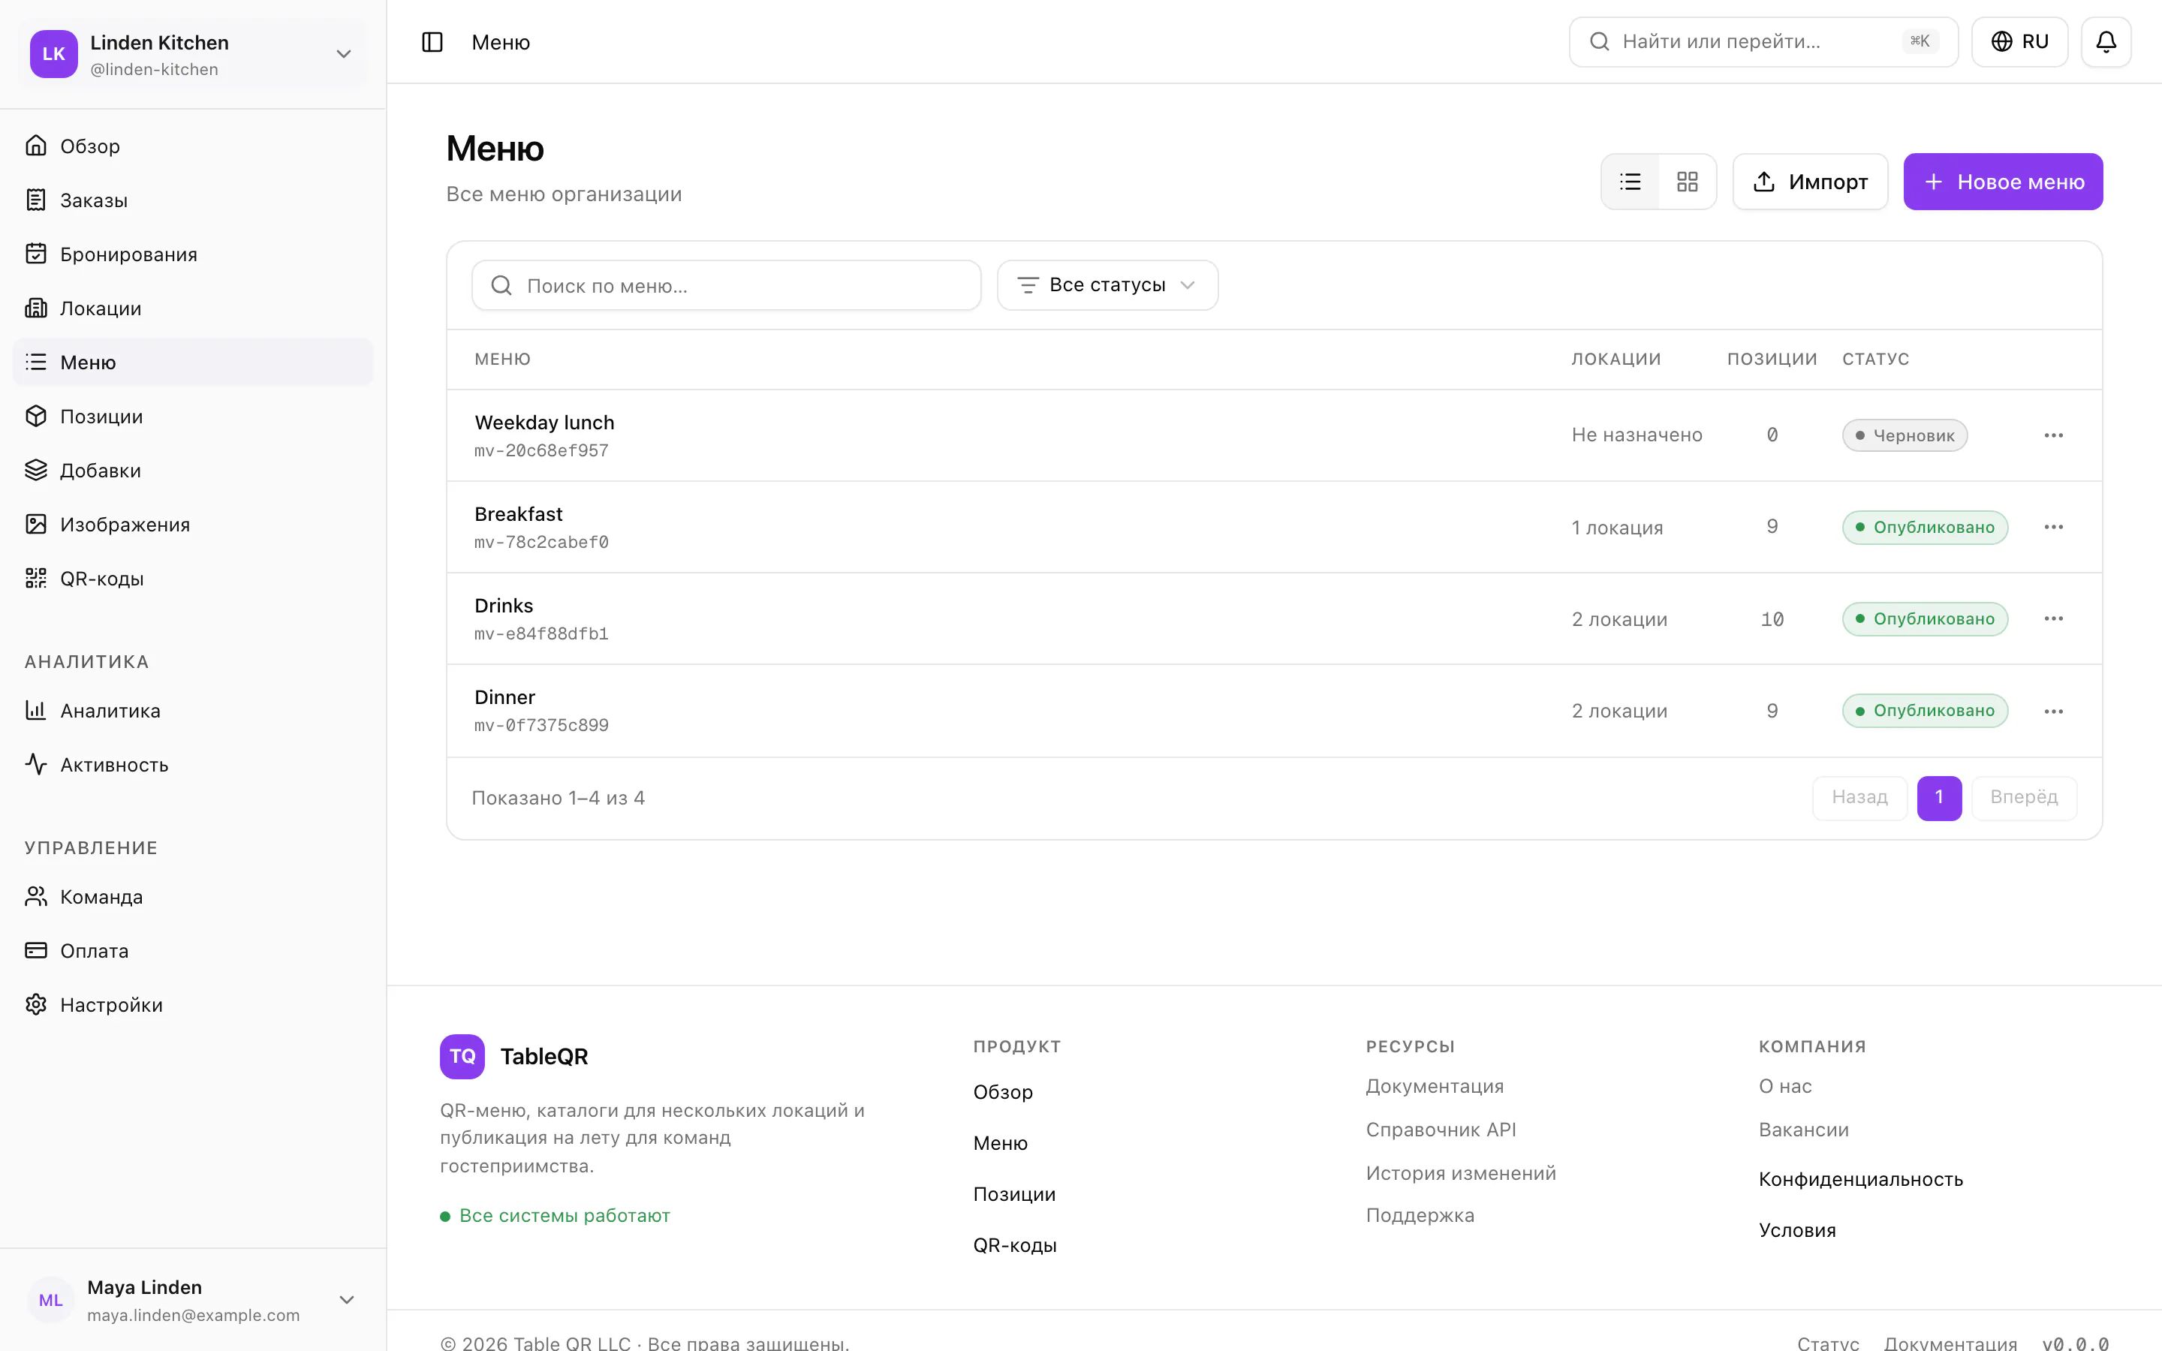
Task: Click the Импорт button
Action: 1810,182
